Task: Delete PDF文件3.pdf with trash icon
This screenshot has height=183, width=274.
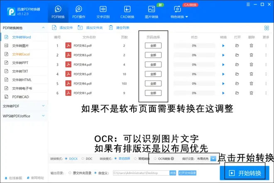Action: [251, 55]
